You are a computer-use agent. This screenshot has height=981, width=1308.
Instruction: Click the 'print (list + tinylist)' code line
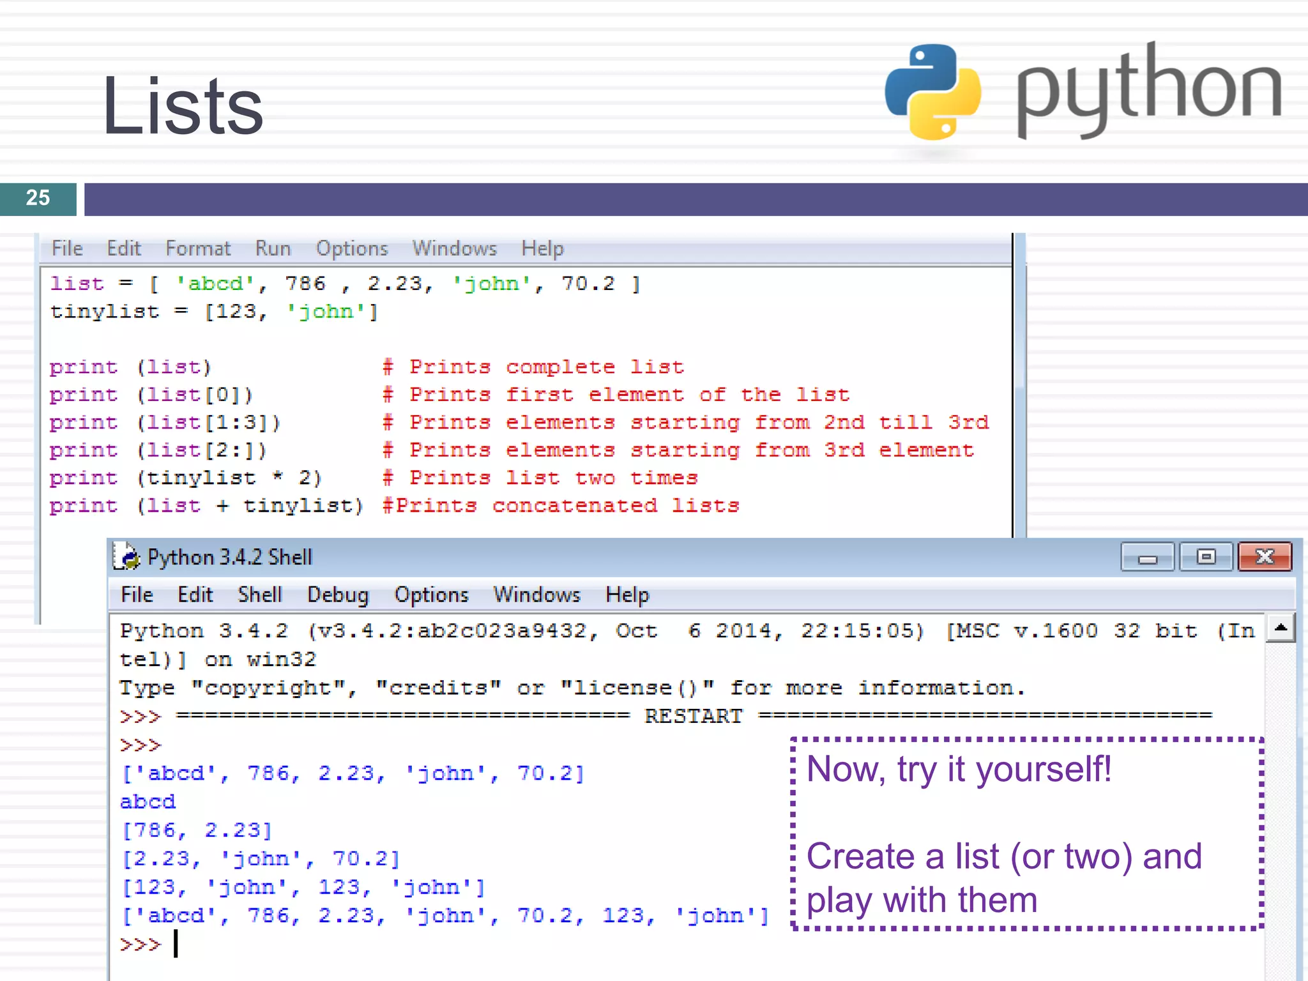tap(207, 506)
